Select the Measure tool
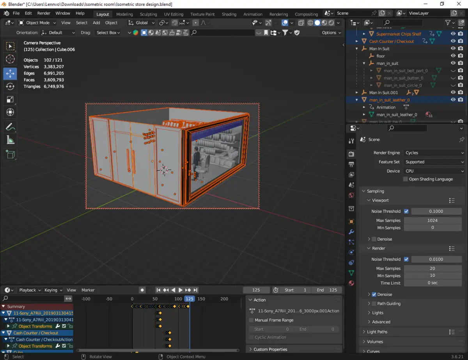468x360 pixels. pos(11,140)
